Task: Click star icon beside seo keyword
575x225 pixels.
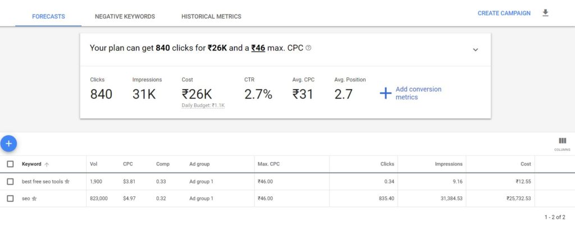Action: pyautogui.click(x=34, y=199)
